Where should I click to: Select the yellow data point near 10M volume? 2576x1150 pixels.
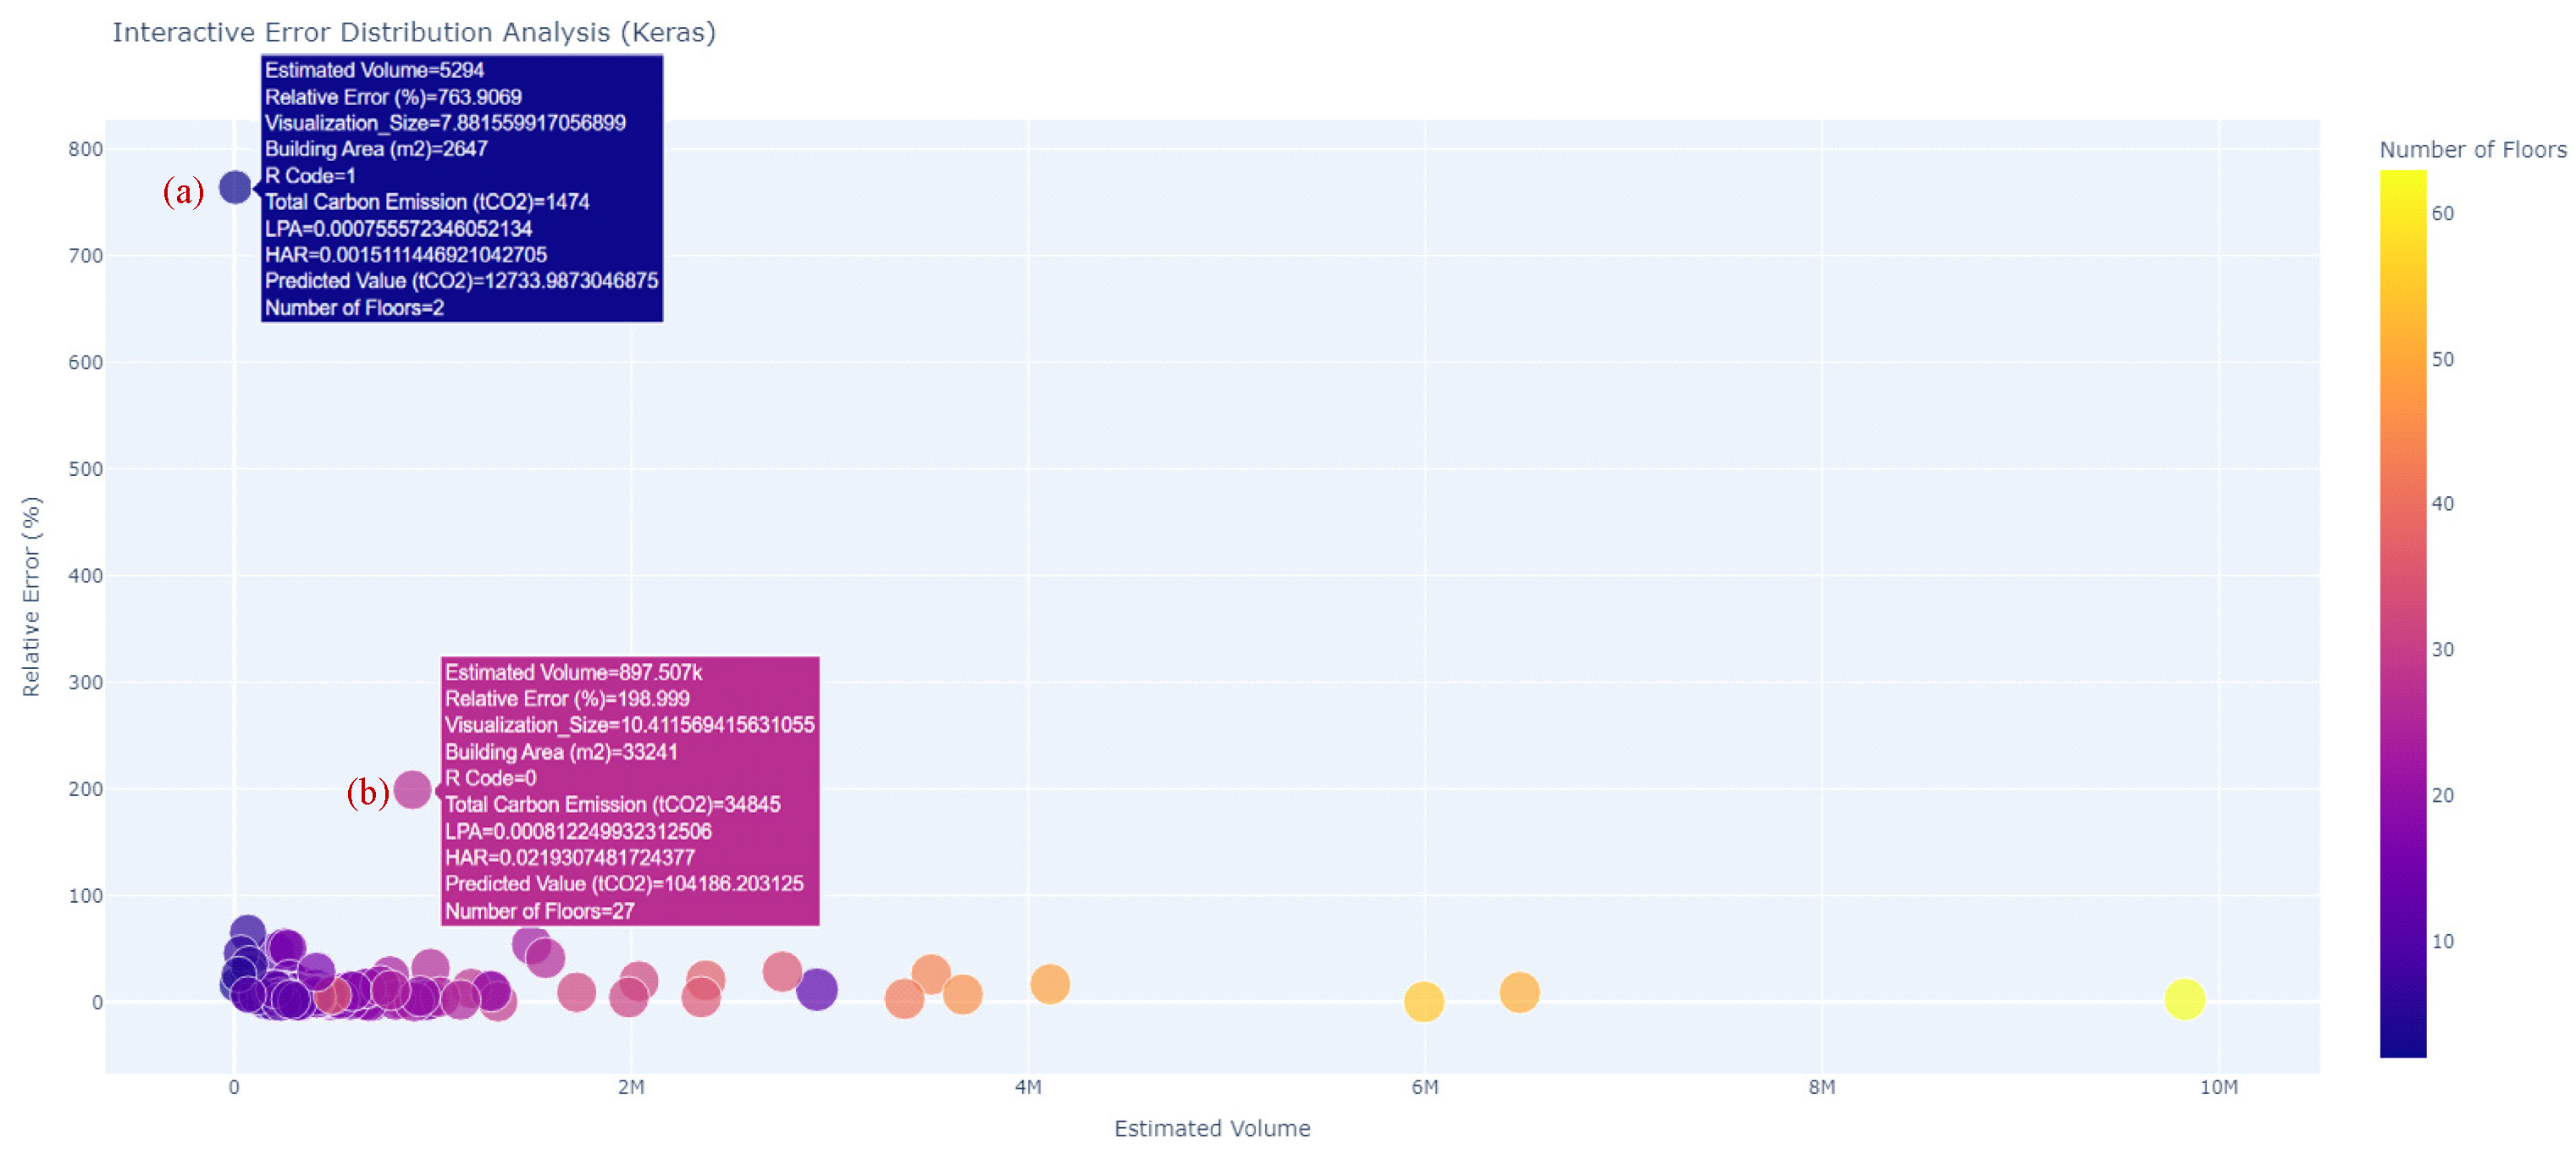pos(2184,998)
